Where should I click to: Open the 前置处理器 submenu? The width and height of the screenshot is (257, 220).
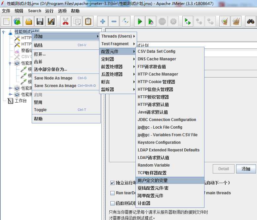[x=118, y=67]
